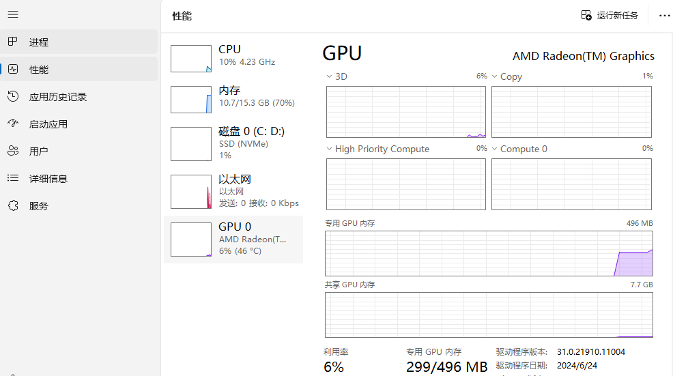Select 进程 in the sidebar
The width and height of the screenshot is (673, 376).
[x=79, y=42]
